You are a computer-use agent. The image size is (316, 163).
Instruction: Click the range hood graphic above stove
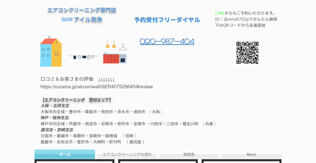point(122,47)
